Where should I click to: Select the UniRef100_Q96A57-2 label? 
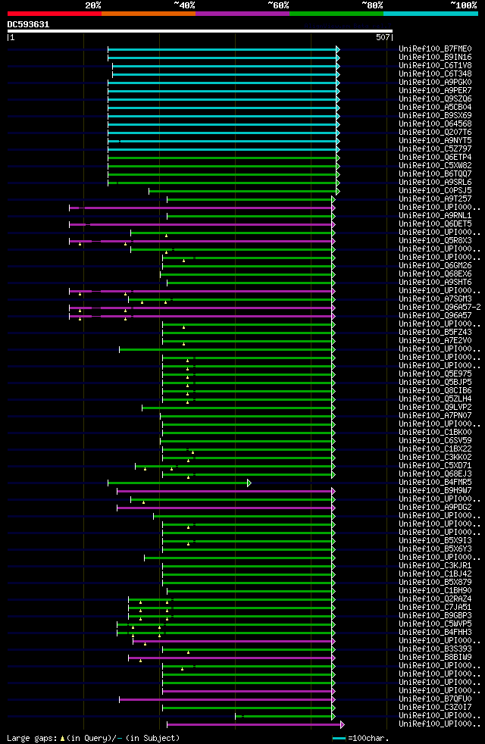tap(440, 308)
